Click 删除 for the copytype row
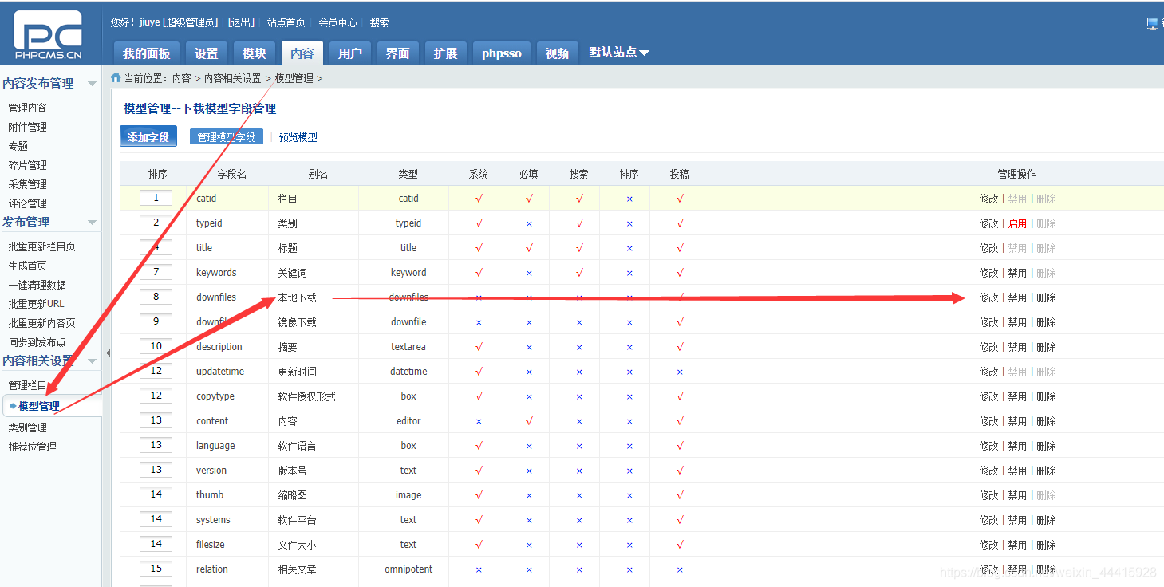The image size is (1164, 587). pyautogui.click(x=1046, y=396)
